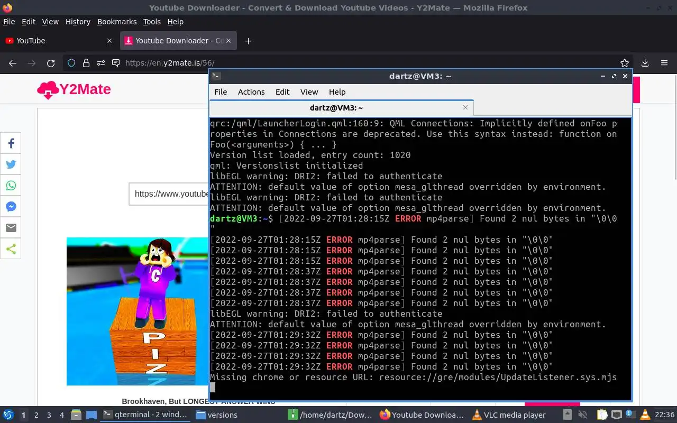Bookmark this page with the star
Viewport: 677px width, 423px height.
click(625, 63)
